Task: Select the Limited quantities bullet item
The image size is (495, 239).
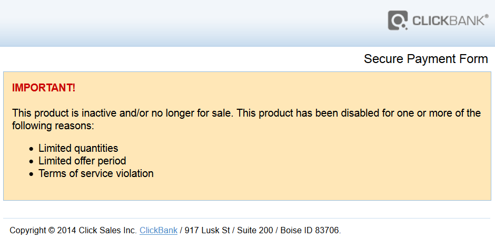Action: click(78, 148)
